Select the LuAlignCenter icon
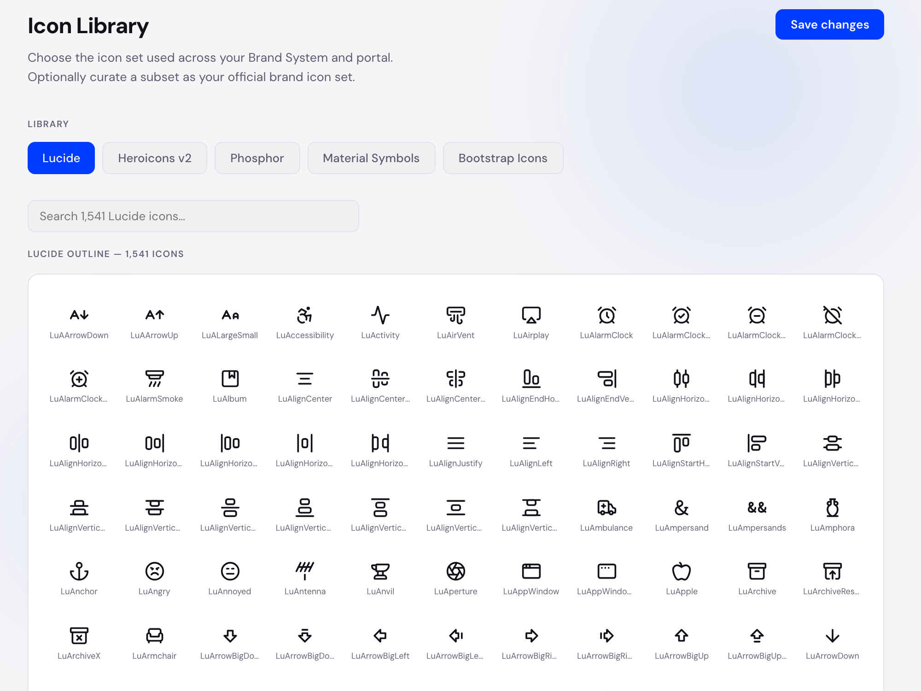Image resolution: width=921 pixels, height=691 pixels. 305,379
